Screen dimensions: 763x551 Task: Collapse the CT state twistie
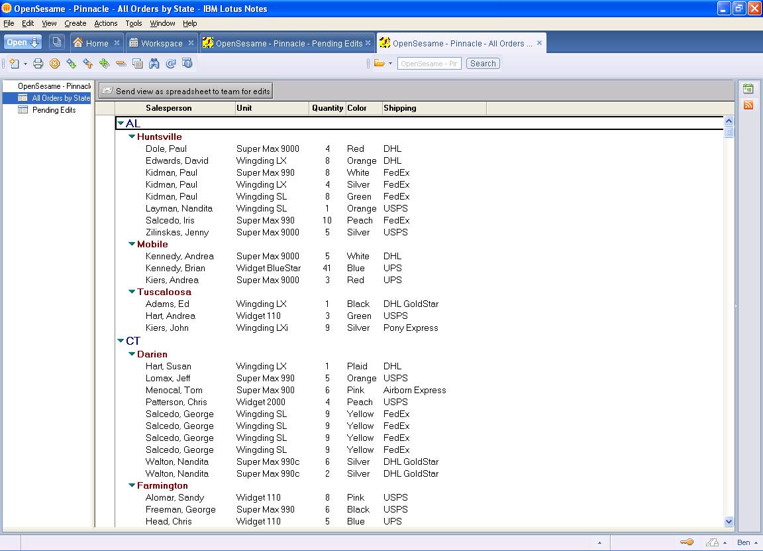(x=121, y=341)
